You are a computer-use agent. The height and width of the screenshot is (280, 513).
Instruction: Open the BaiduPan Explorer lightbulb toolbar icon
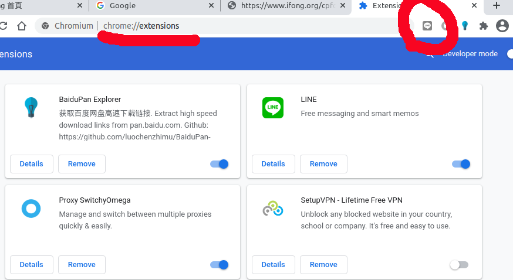coord(465,26)
